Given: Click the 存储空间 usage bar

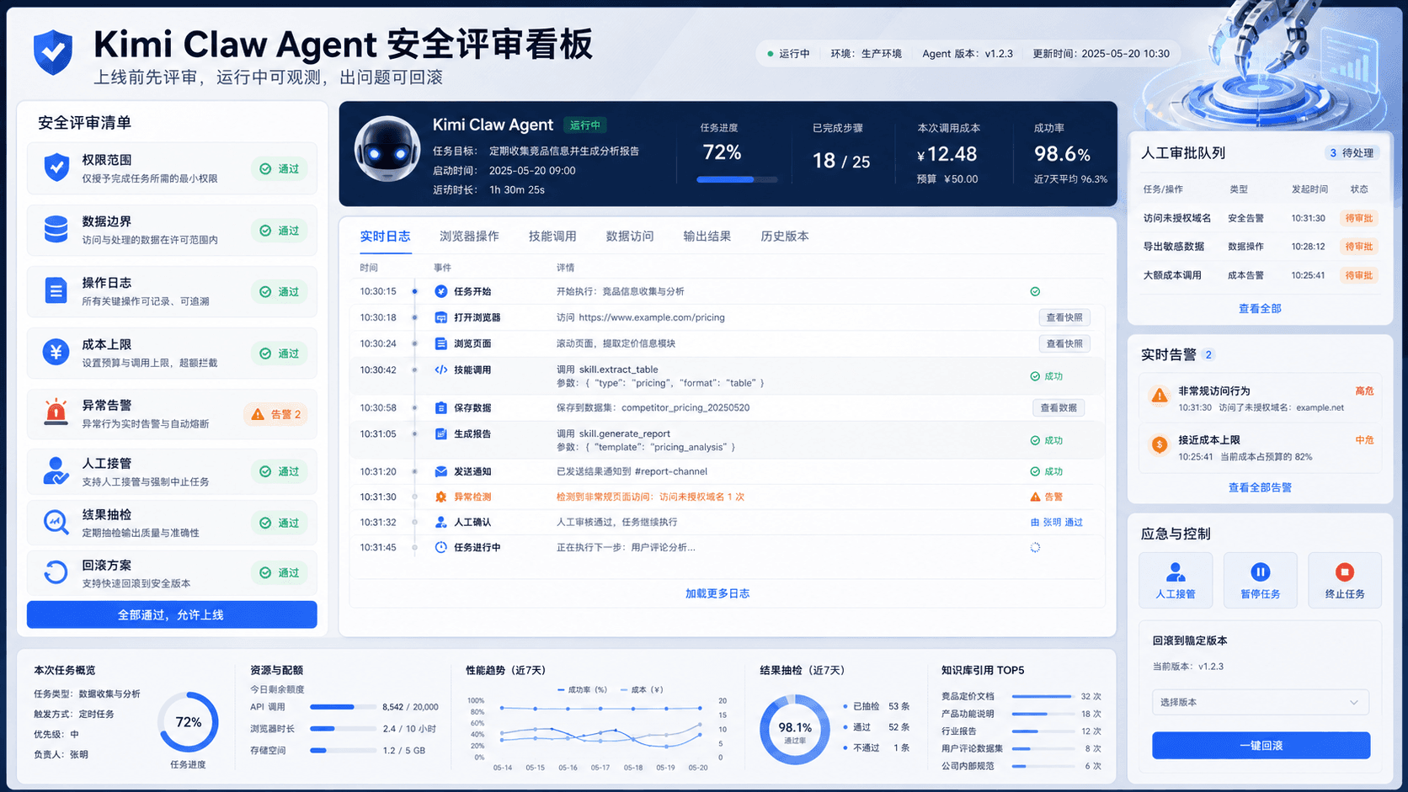Looking at the screenshot, I should click(x=343, y=750).
